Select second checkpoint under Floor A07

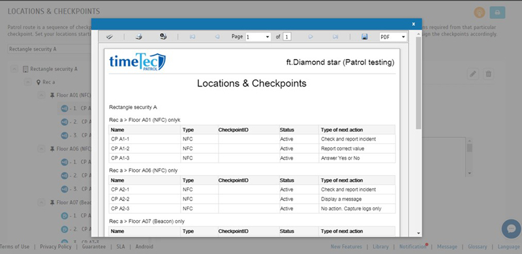coord(76,229)
